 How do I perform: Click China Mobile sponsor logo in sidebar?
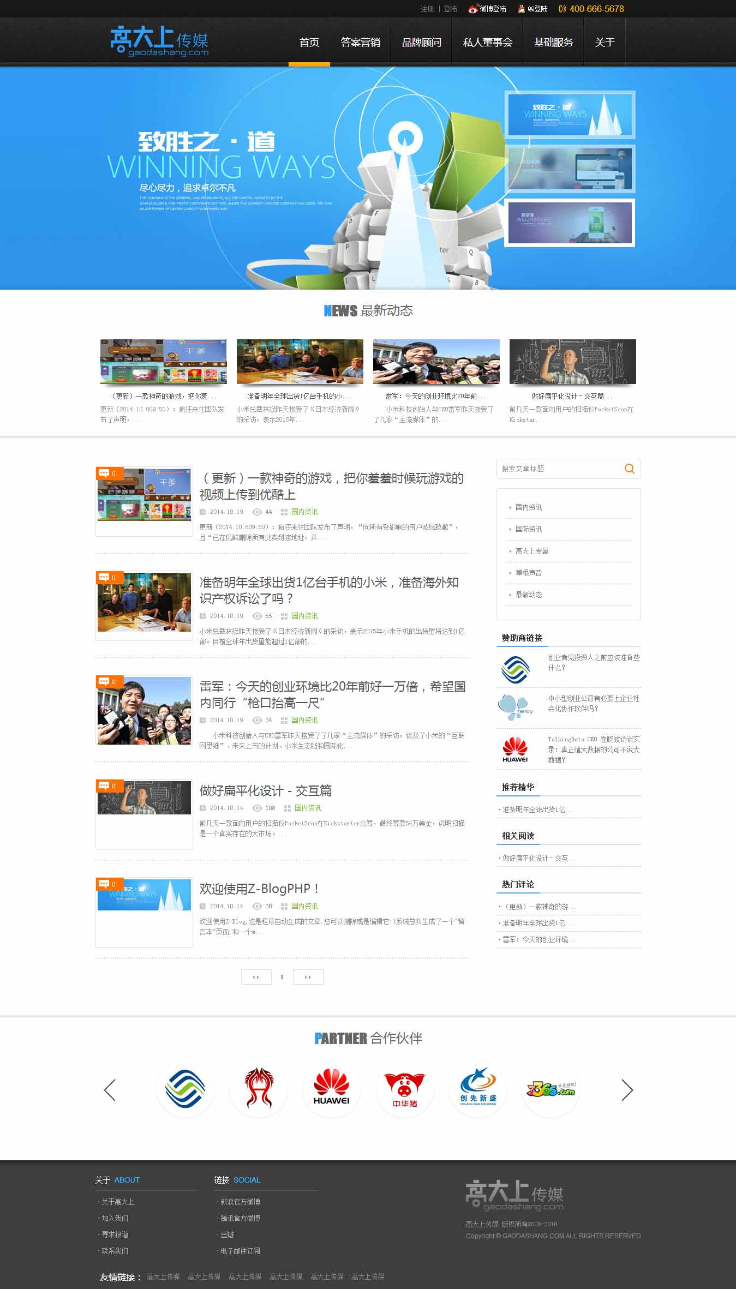click(x=515, y=669)
